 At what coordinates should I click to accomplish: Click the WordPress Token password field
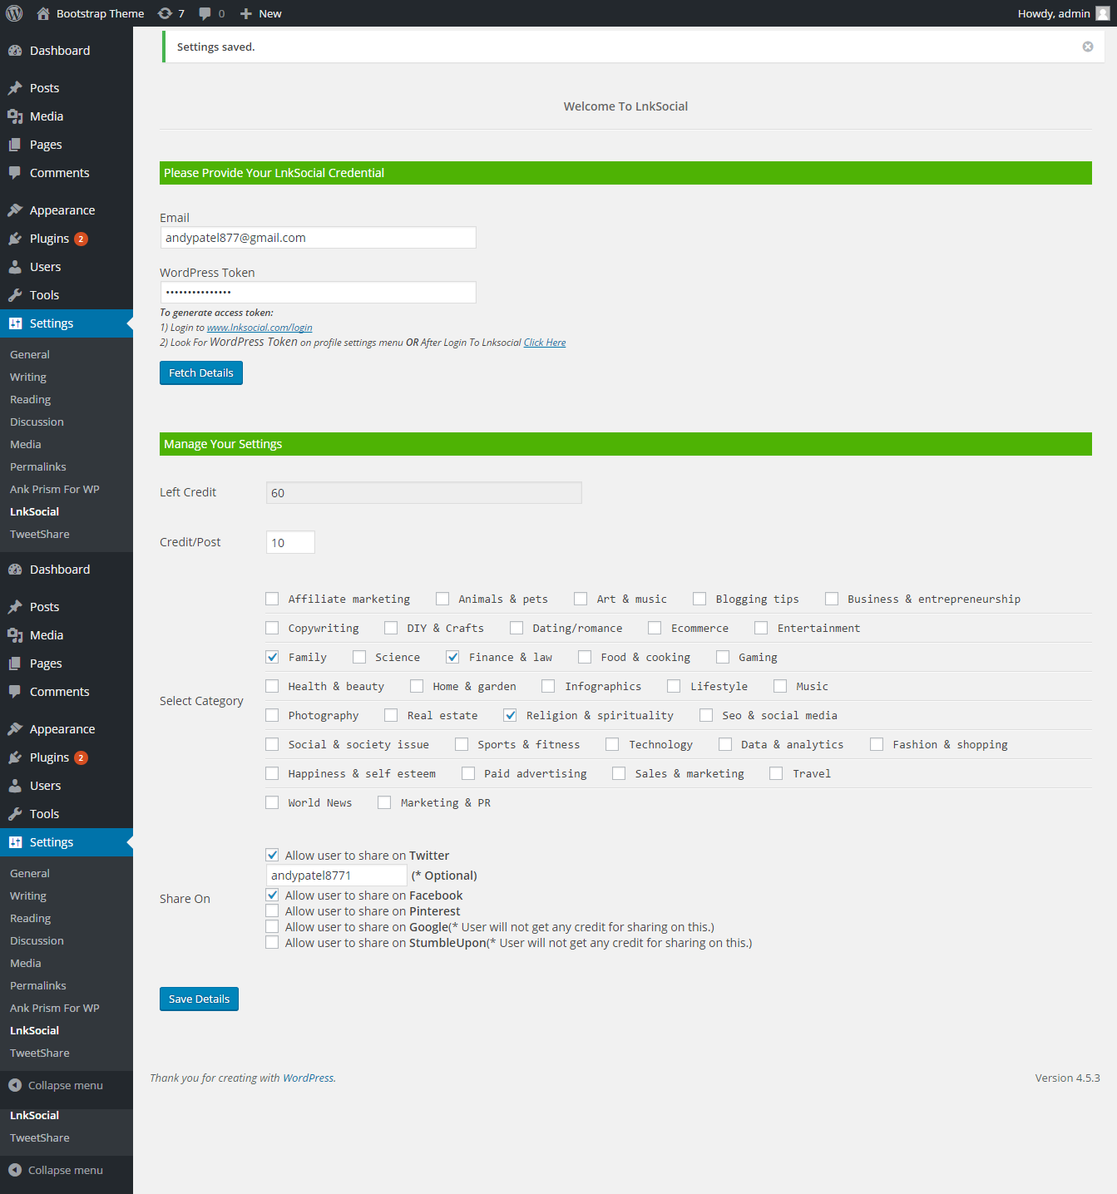pos(318,293)
